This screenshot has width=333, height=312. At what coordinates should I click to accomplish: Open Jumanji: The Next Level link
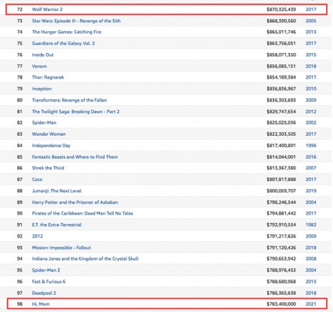[x=56, y=191]
